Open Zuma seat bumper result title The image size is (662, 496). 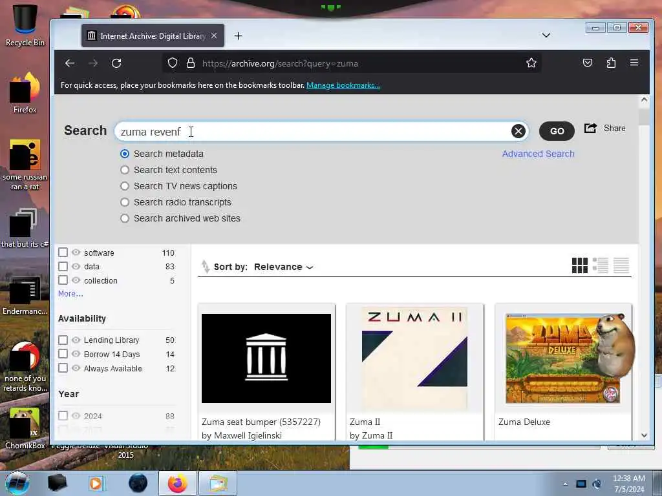261,422
